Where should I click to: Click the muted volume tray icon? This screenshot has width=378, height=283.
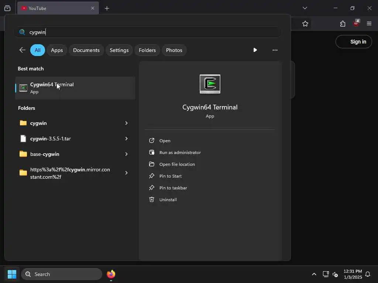[x=335, y=274]
